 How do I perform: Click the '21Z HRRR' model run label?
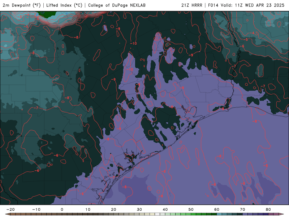click(x=192, y=5)
